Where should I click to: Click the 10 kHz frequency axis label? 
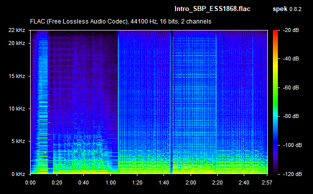click(x=17, y=109)
